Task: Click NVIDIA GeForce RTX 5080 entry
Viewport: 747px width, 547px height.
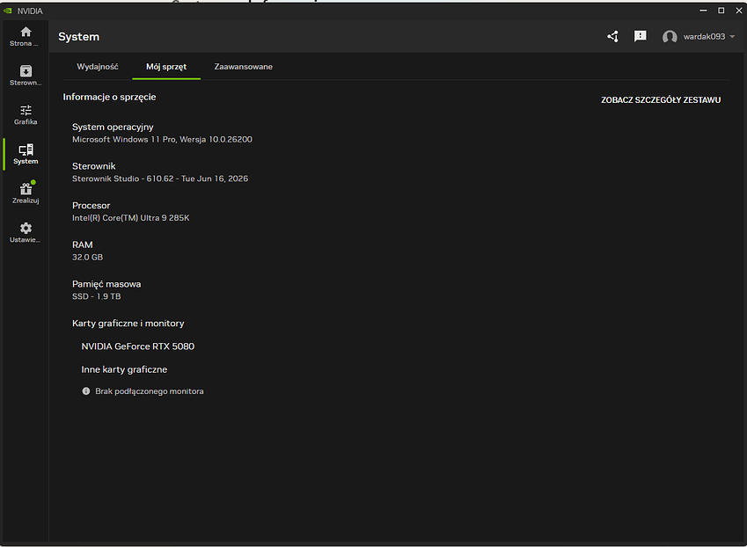Action: pos(137,346)
